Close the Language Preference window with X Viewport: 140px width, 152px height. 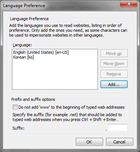pos(129,4)
